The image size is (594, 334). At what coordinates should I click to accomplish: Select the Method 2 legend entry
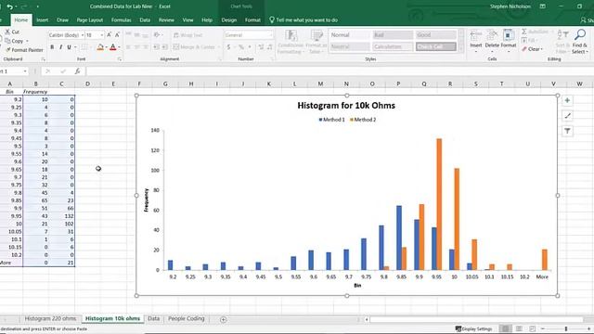tap(363, 120)
